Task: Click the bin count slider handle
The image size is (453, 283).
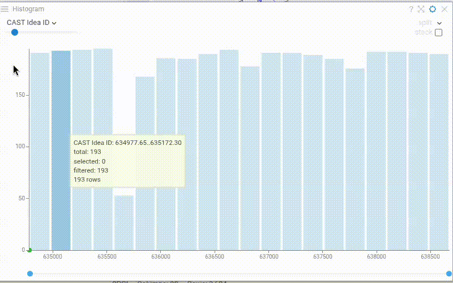Action: click(x=15, y=32)
